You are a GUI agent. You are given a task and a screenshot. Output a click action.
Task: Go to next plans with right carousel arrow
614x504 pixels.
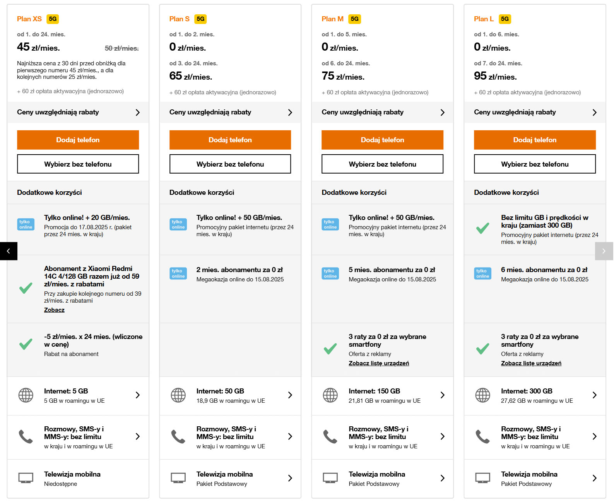pyautogui.click(x=604, y=251)
